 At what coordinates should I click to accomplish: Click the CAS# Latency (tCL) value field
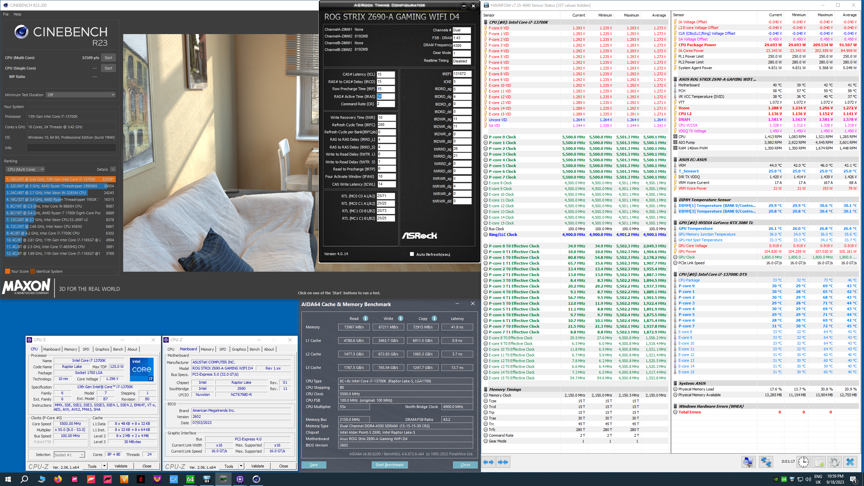(x=385, y=74)
